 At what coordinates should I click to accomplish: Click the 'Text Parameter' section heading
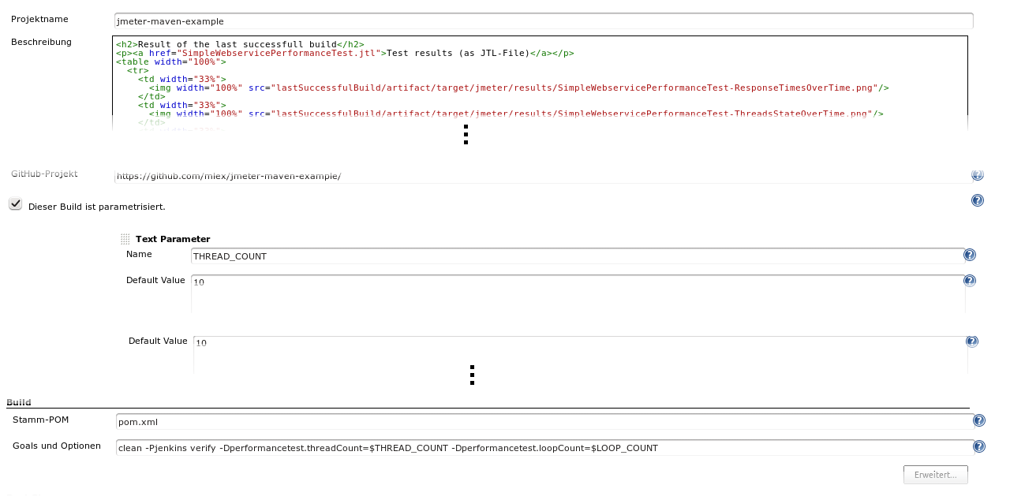(173, 239)
